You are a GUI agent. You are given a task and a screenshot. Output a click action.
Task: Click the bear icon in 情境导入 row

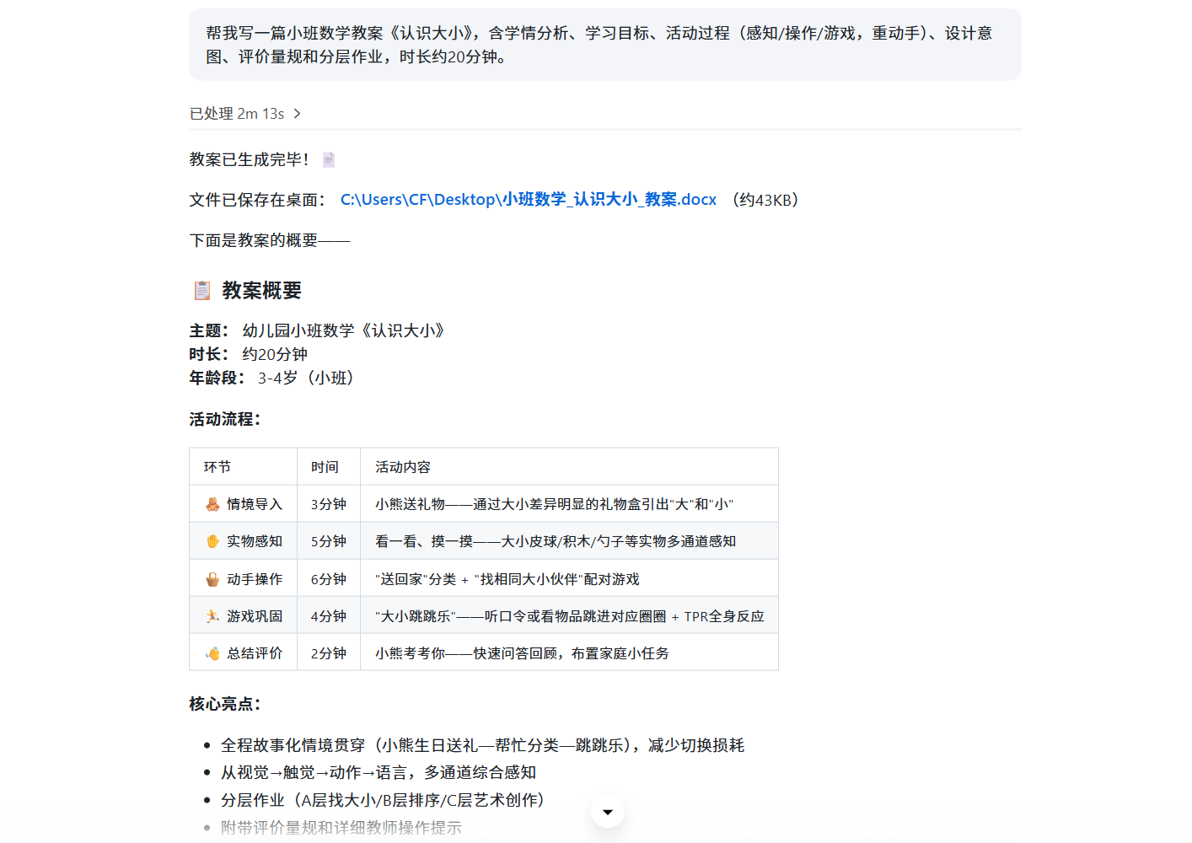(212, 504)
